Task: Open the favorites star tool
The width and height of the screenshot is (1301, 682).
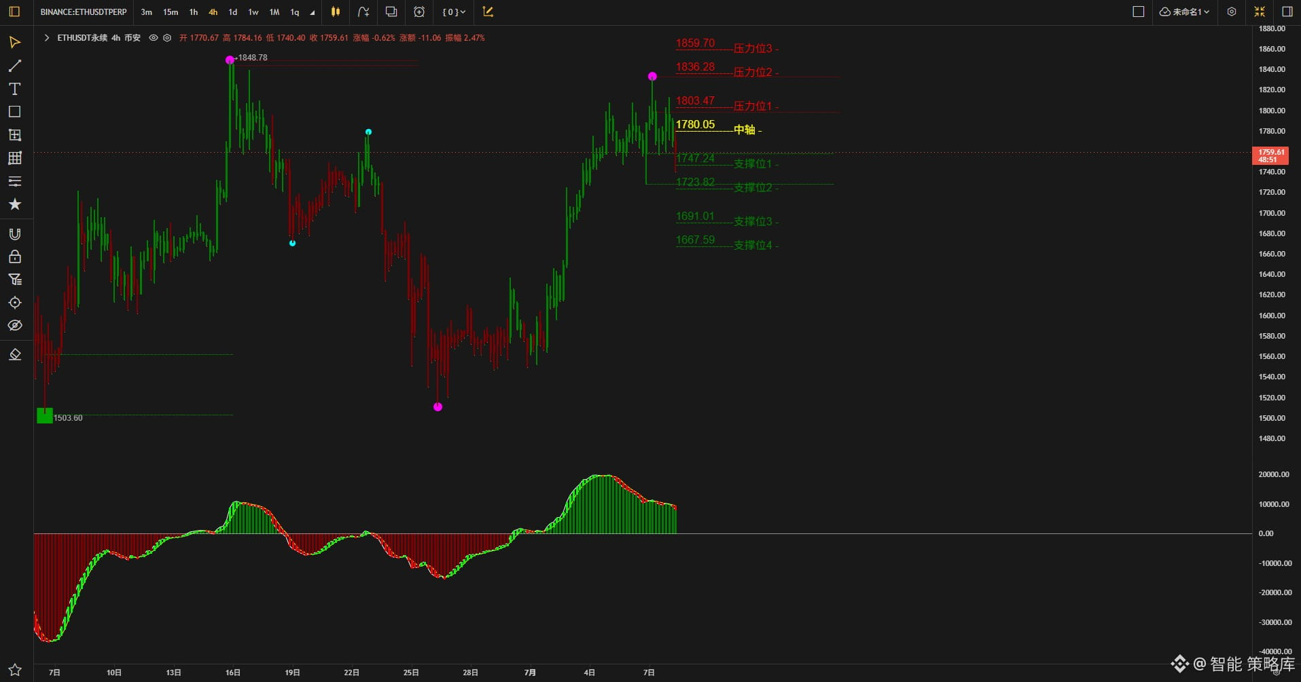Action: (x=14, y=204)
